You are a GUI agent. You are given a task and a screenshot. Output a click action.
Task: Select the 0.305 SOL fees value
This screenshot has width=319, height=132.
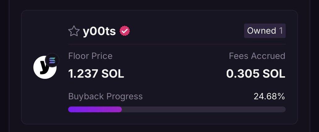[x=256, y=74]
